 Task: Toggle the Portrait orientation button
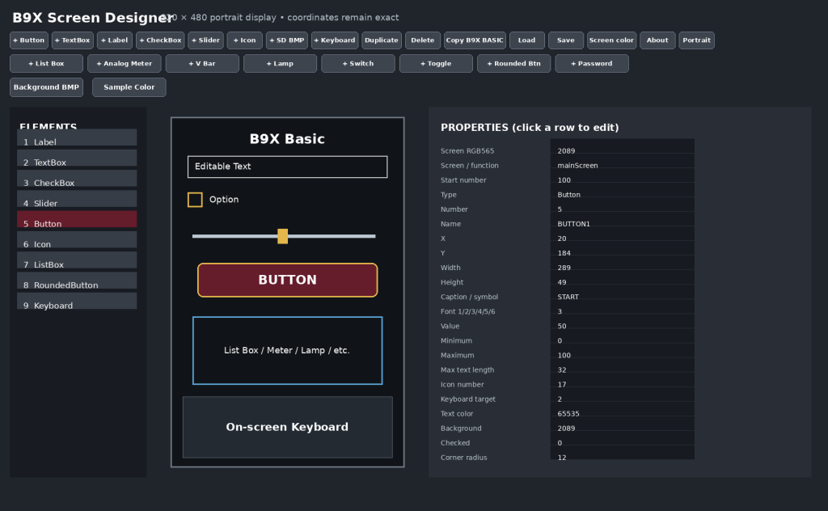coord(696,40)
